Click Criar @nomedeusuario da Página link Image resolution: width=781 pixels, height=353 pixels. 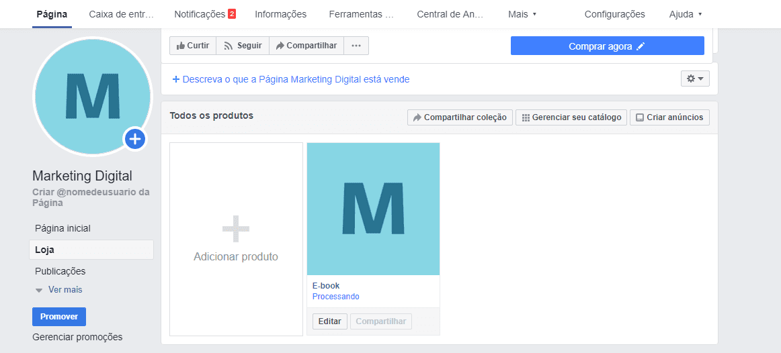(91, 197)
